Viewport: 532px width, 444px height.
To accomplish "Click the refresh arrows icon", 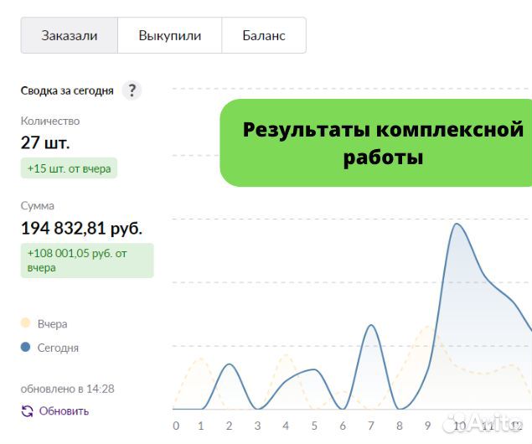I will click(27, 411).
